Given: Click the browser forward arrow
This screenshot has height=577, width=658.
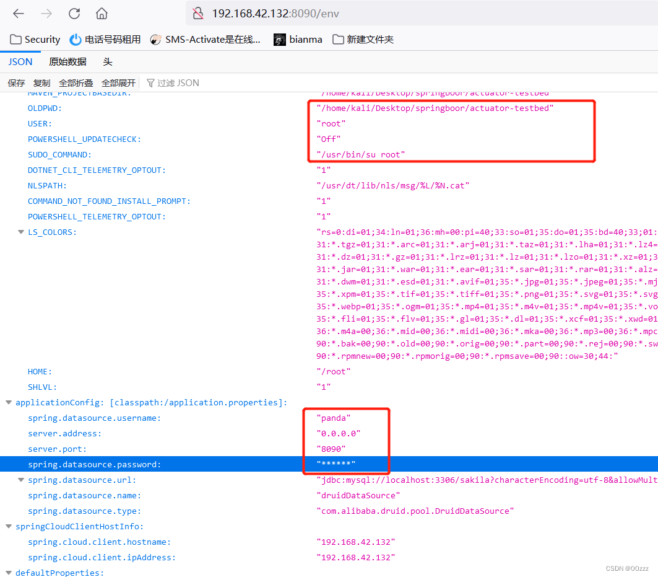Looking at the screenshot, I should 46,14.
